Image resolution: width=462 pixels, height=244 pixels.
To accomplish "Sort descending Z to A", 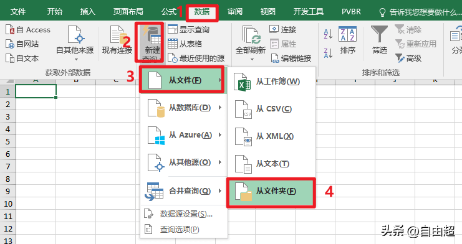I will (328, 53).
